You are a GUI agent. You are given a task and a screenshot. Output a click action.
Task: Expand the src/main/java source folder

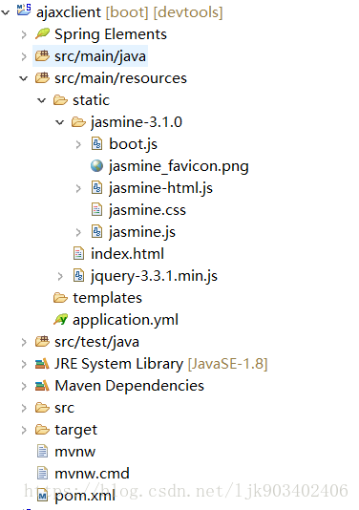pyautogui.click(x=24, y=56)
